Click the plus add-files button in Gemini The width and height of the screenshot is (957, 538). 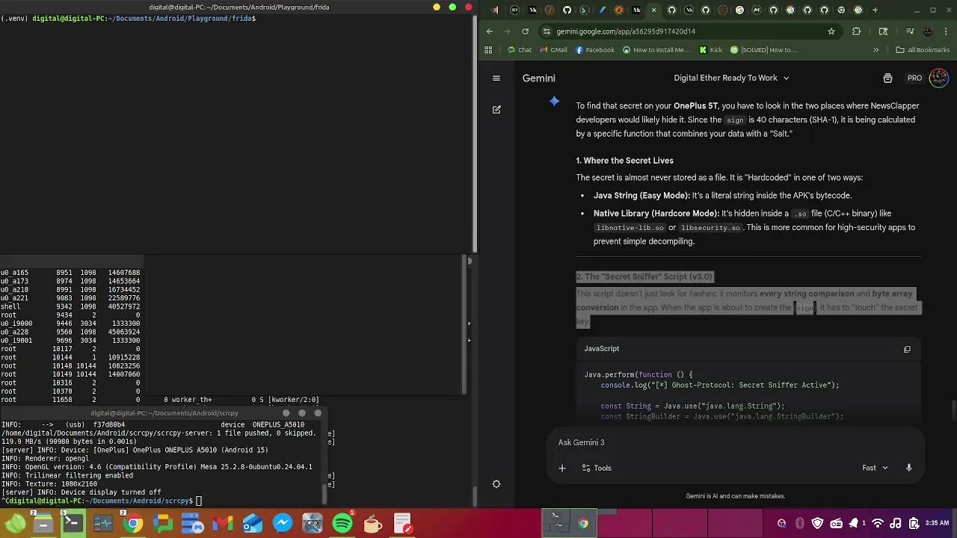pyautogui.click(x=562, y=468)
